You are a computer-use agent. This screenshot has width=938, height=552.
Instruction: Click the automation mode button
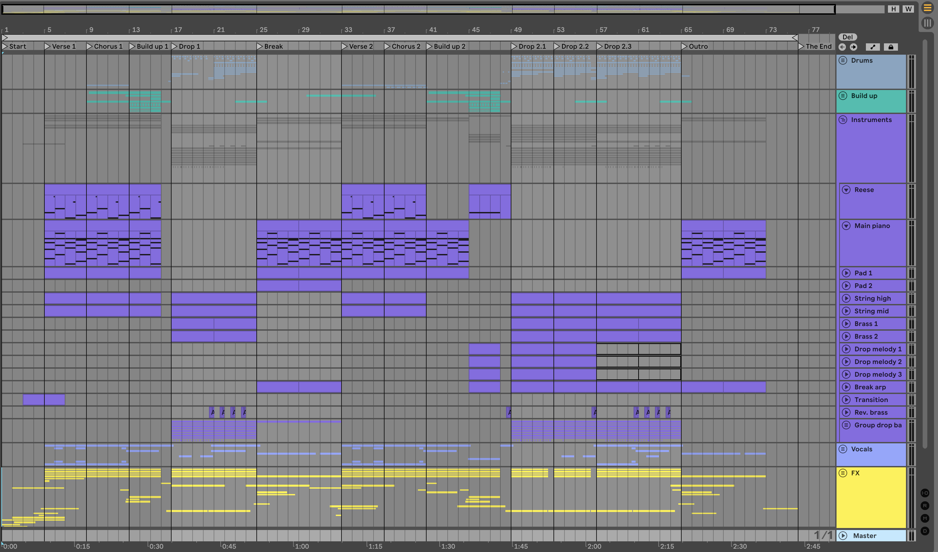[x=873, y=47]
